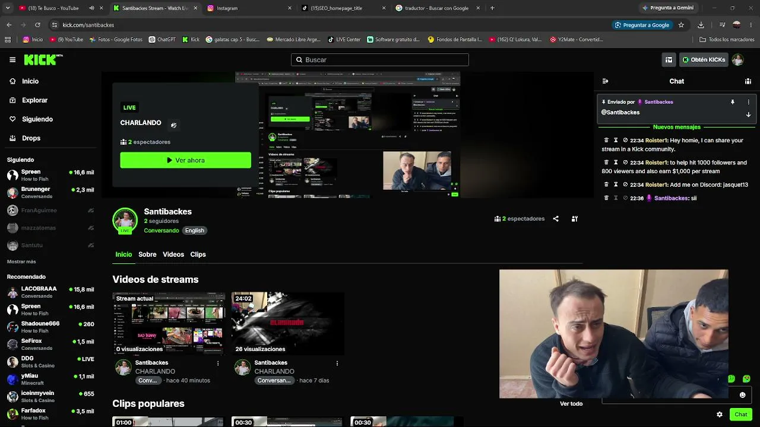Viewport: 760px width, 427px height.
Task: Focus the Kick Buscar search field
Action: (380, 60)
